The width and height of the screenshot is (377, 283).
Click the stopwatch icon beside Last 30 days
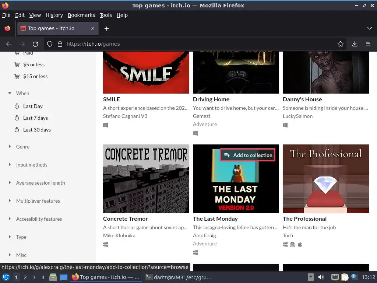pos(17,130)
